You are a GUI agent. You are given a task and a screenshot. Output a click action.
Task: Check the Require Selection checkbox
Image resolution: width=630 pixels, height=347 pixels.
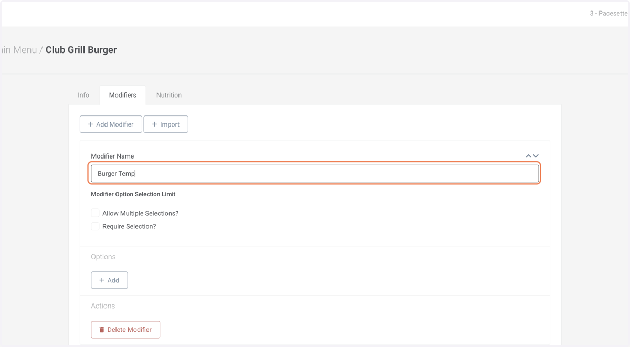[95, 226]
